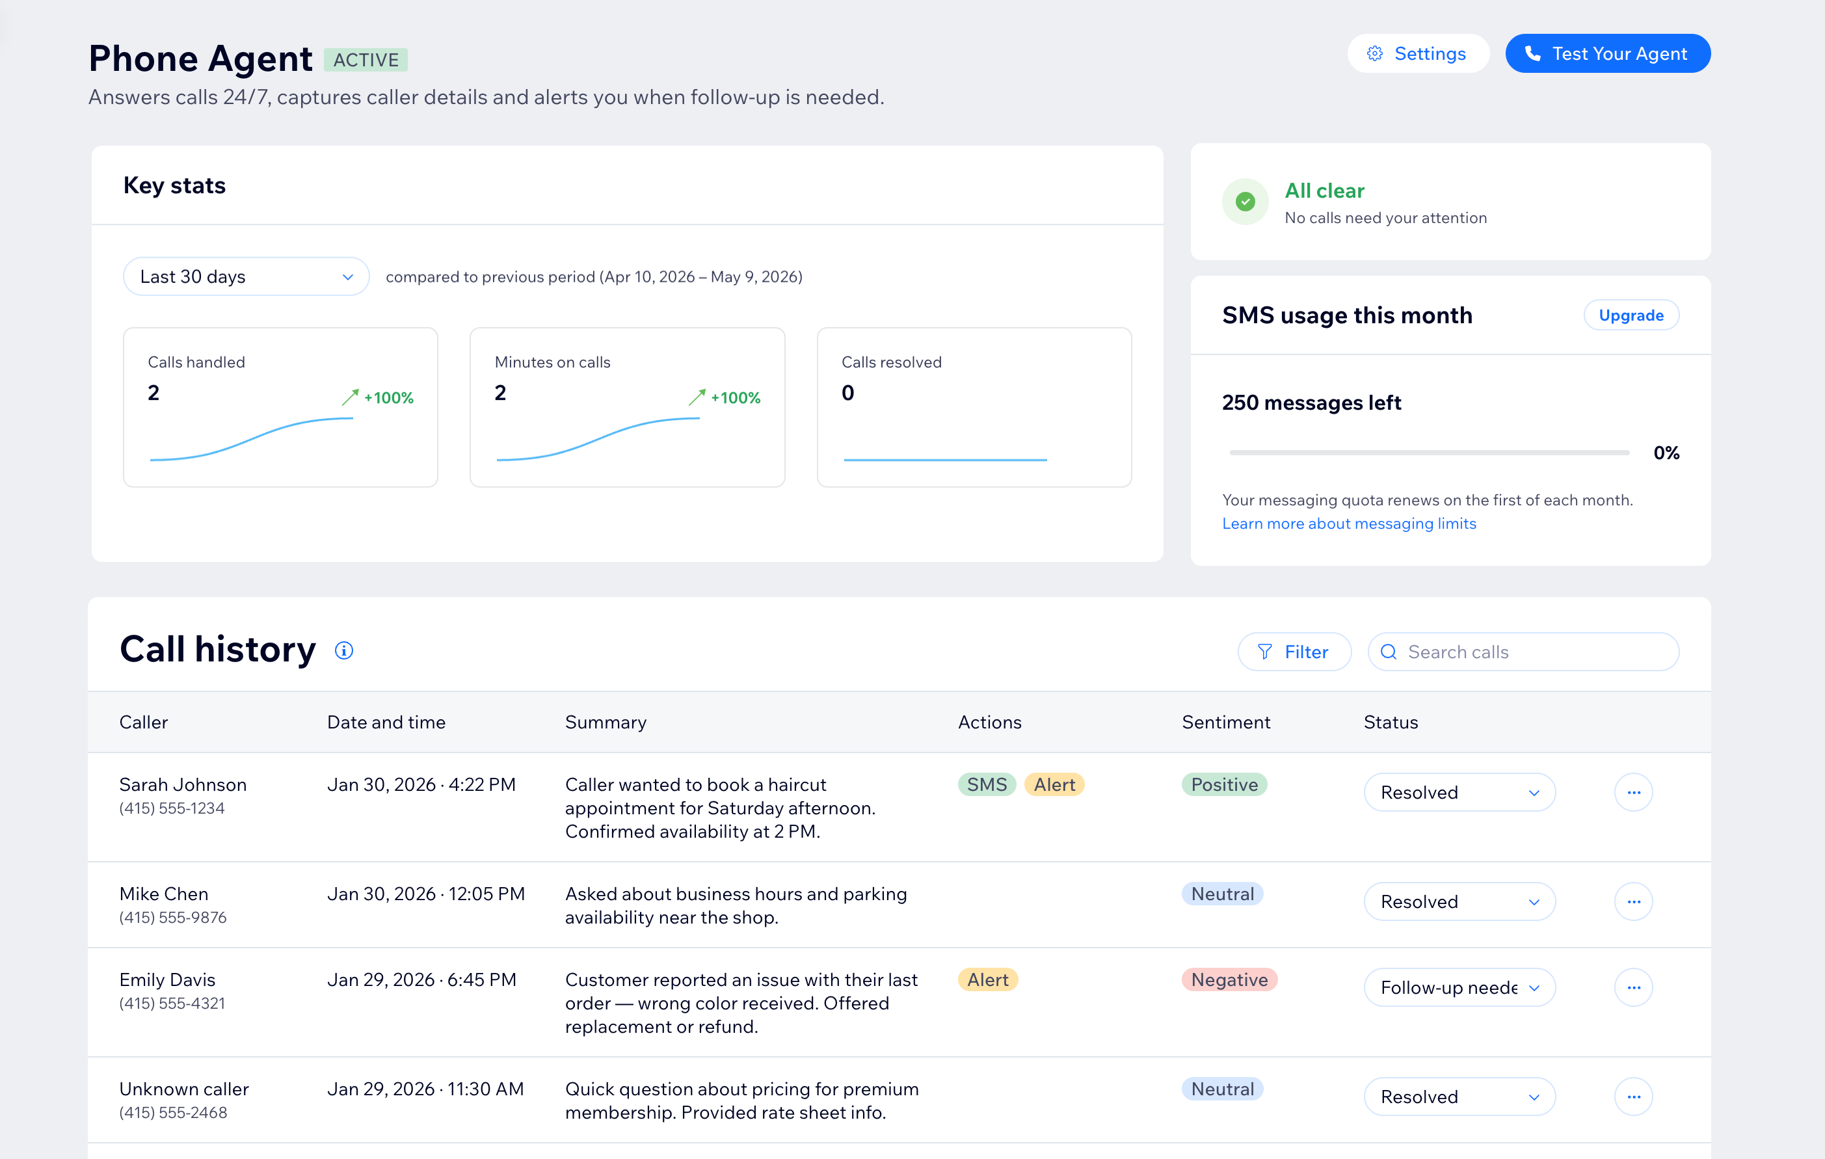The image size is (1825, 1159).
Task: Click the Status column header
Action: pyautogui.click(x=1391, y=723)
